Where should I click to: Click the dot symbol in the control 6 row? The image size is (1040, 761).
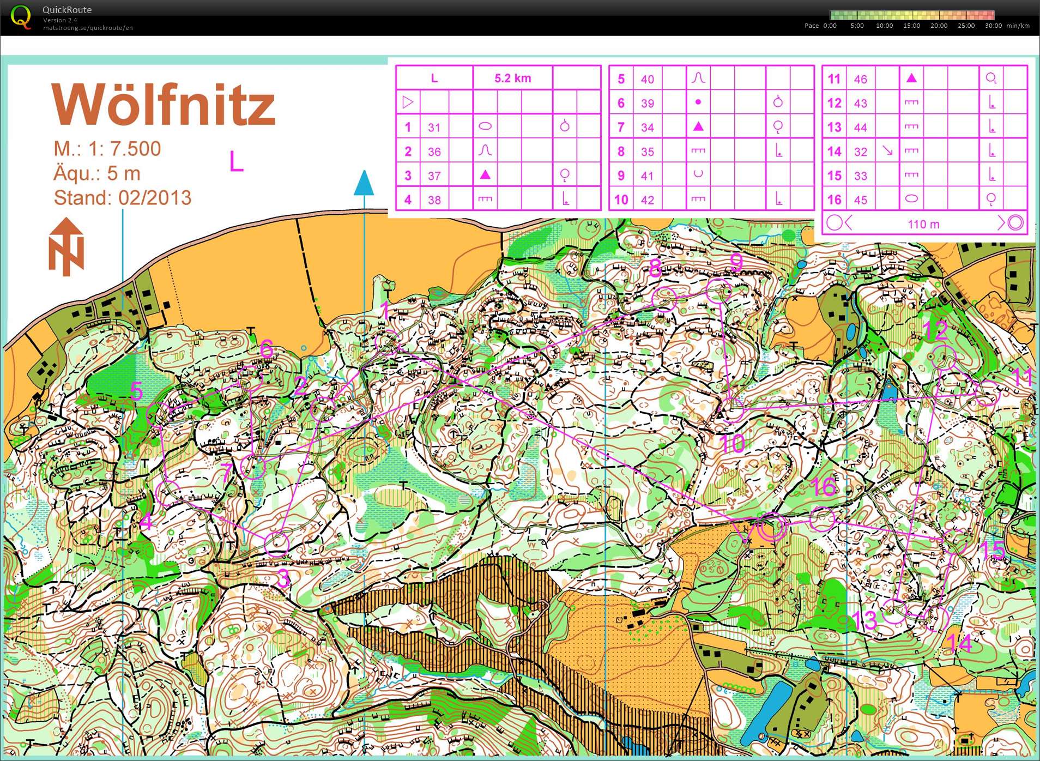(698, 102)
